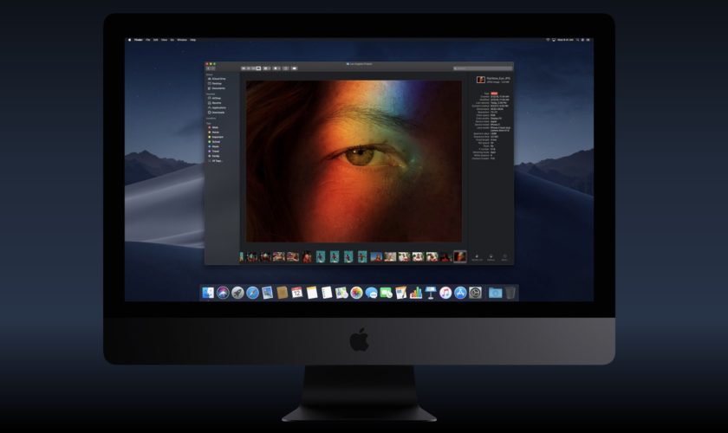
Task: Open AirDrop from the sidebar
Action: pyautogui.click(x=215, y=99)
